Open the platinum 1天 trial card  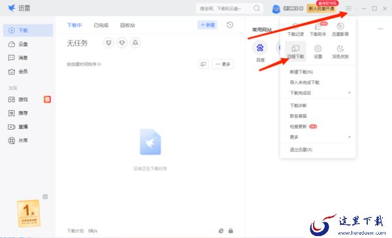29,214
